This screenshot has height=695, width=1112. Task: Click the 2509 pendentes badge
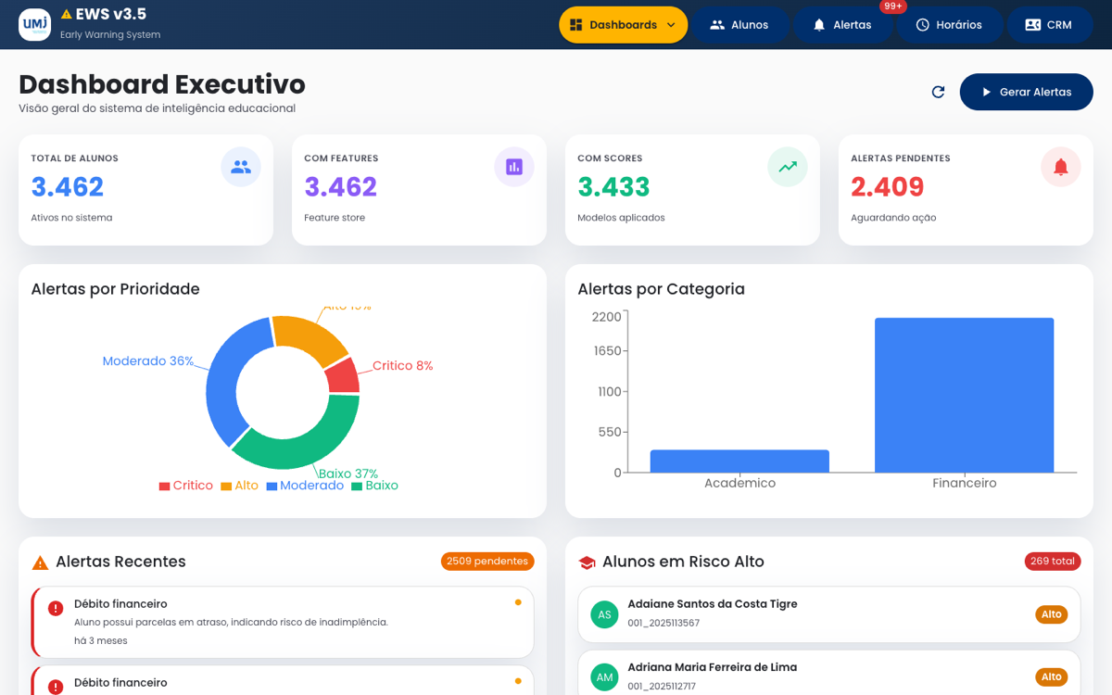point(486,561)
